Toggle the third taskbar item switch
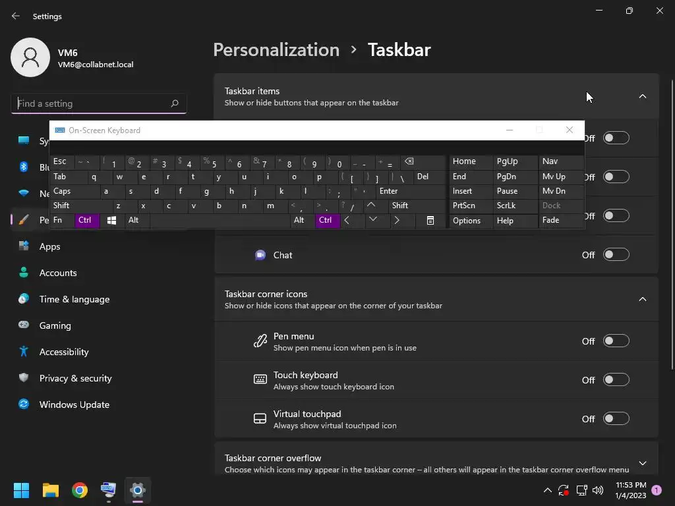Image resolution: width=675 pixels, height=506 pixels. pyautogui.click(x=616, y=215)
